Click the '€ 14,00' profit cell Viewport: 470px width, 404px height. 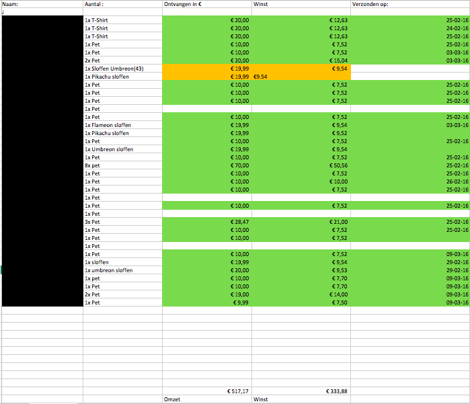[x=301, y=294]
